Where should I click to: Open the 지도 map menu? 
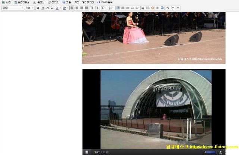tap(77, 2)
